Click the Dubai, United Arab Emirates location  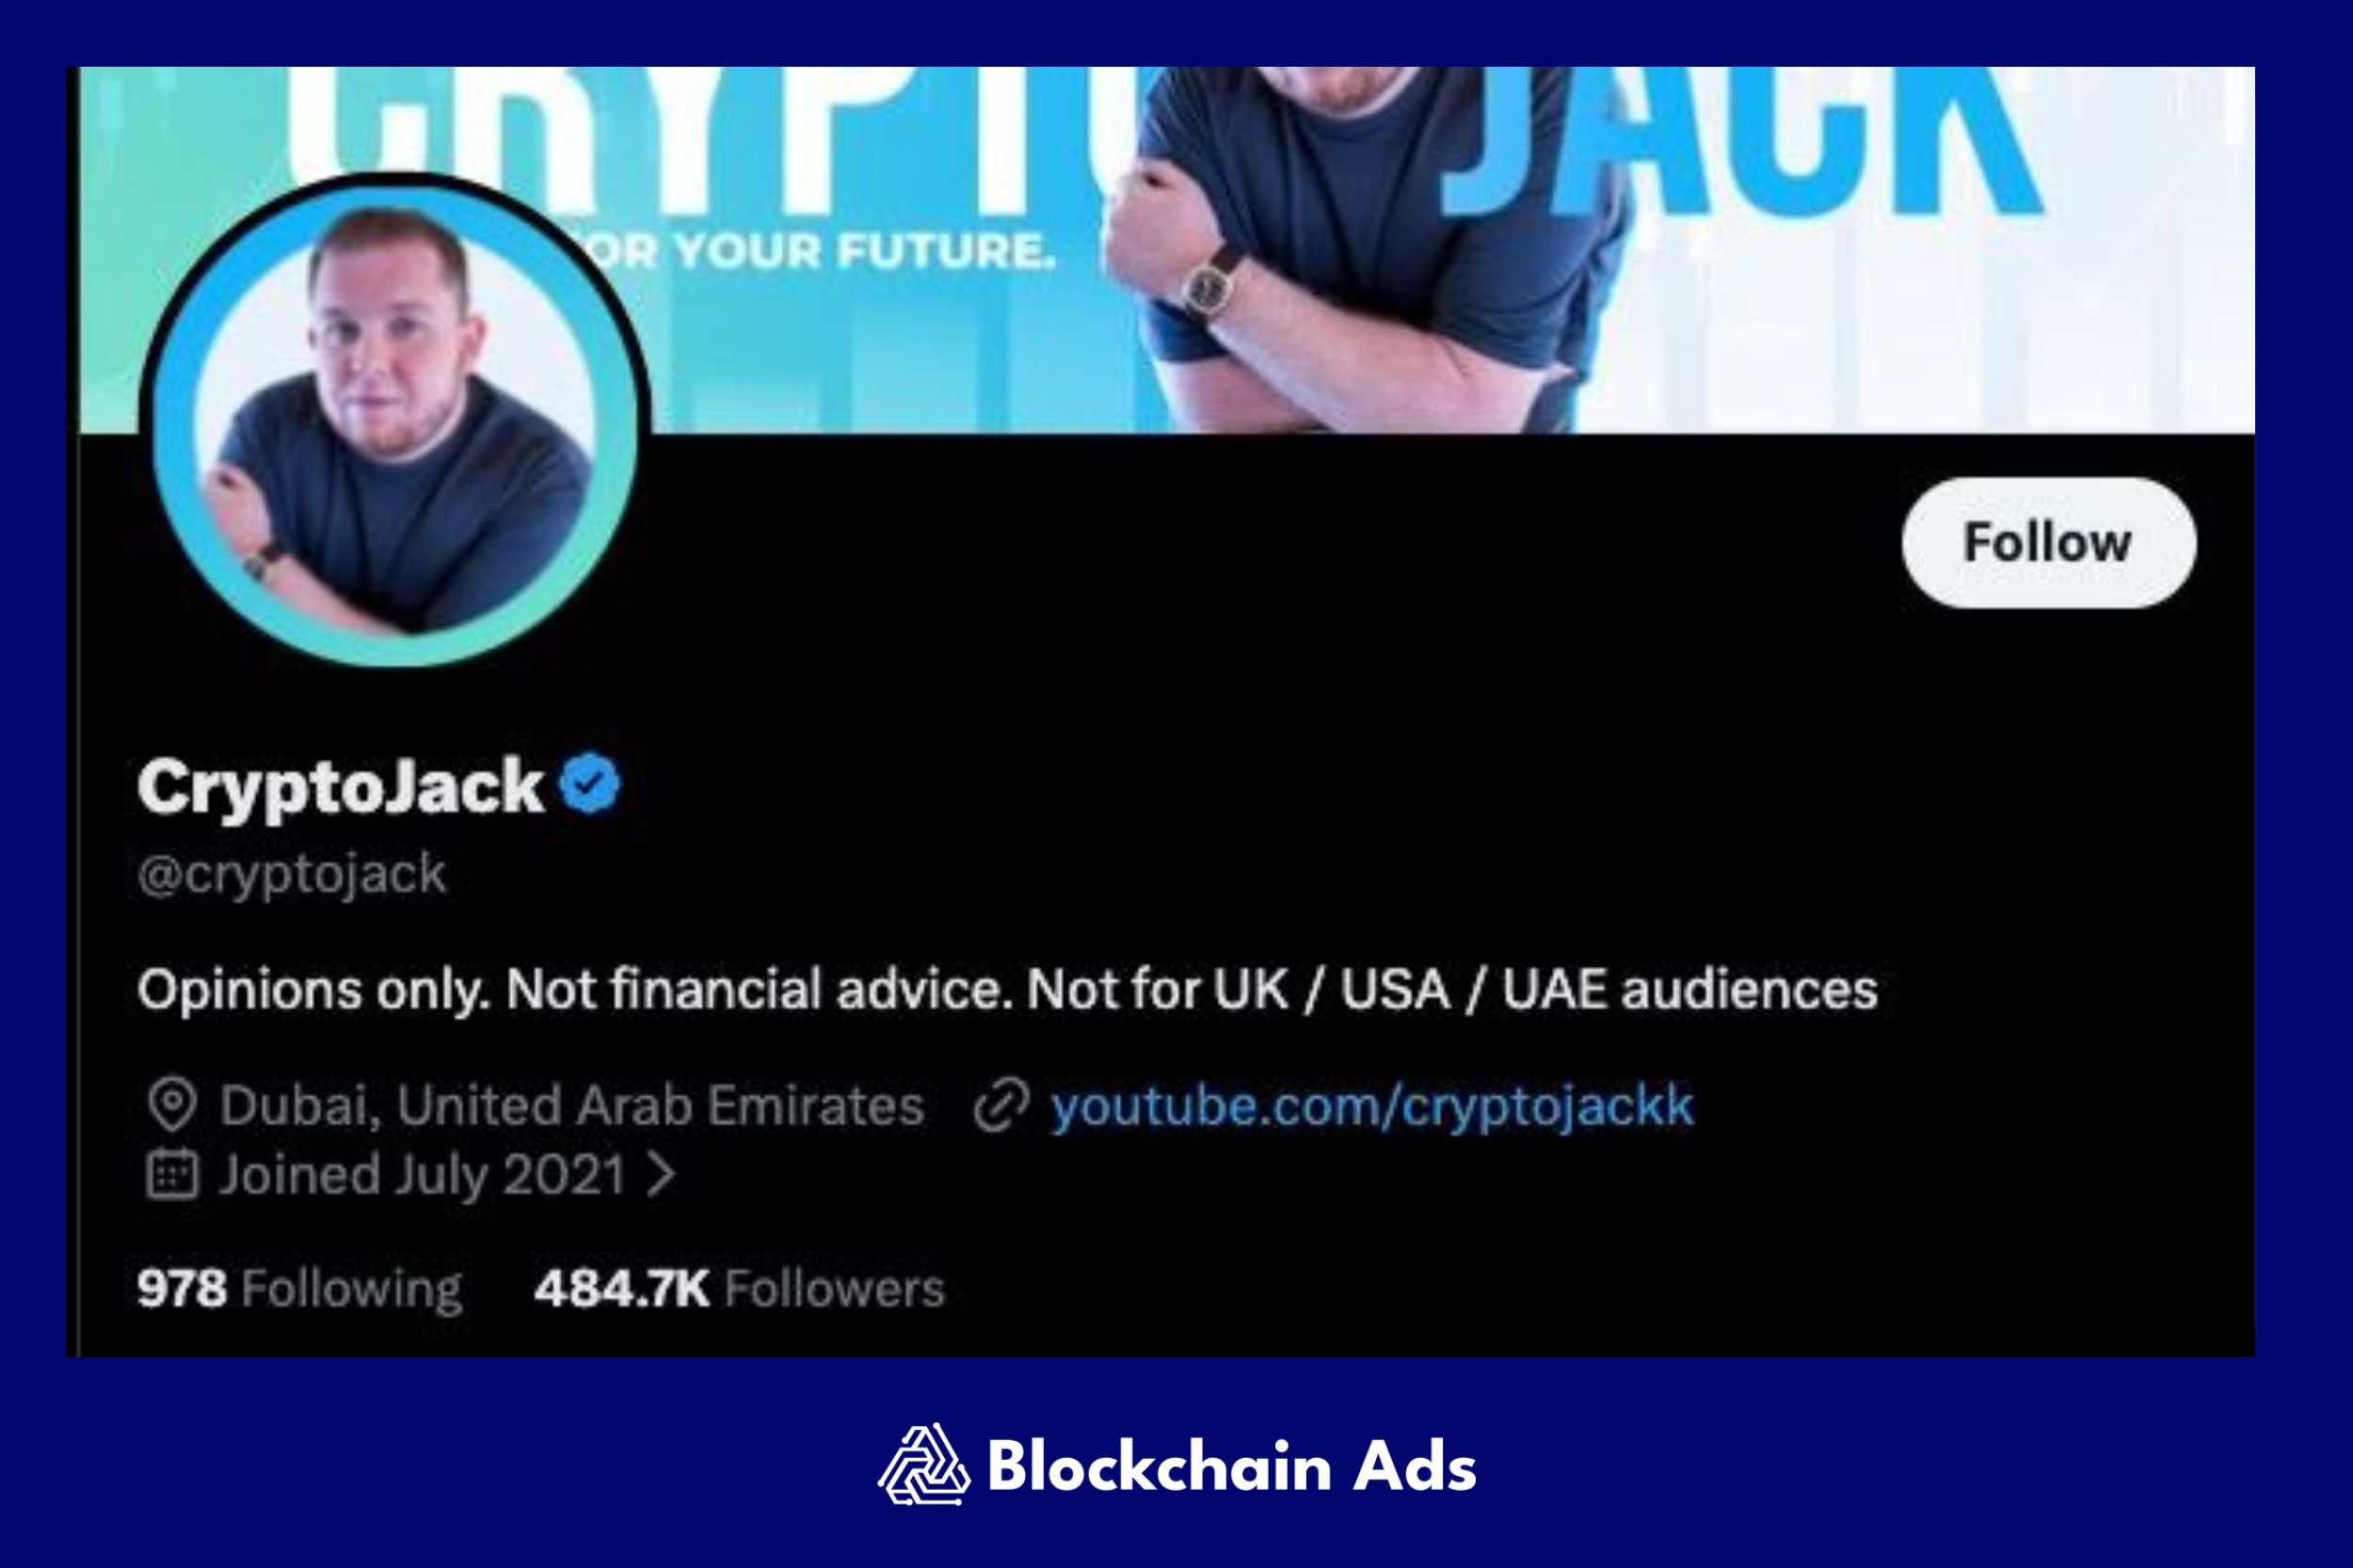click(x=571, y=1106)
